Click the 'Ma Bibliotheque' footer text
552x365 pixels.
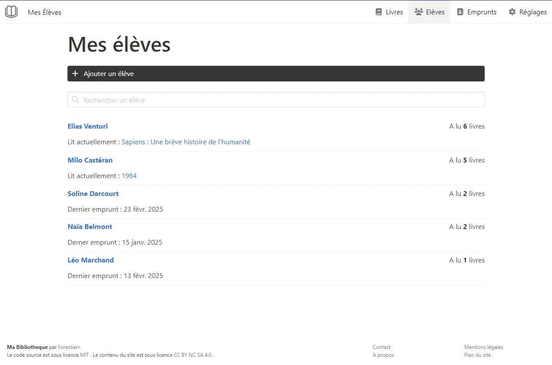coord(27,347)
